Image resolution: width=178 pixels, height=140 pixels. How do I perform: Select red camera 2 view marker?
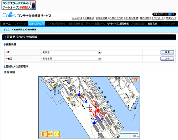[x=91, y=111]
